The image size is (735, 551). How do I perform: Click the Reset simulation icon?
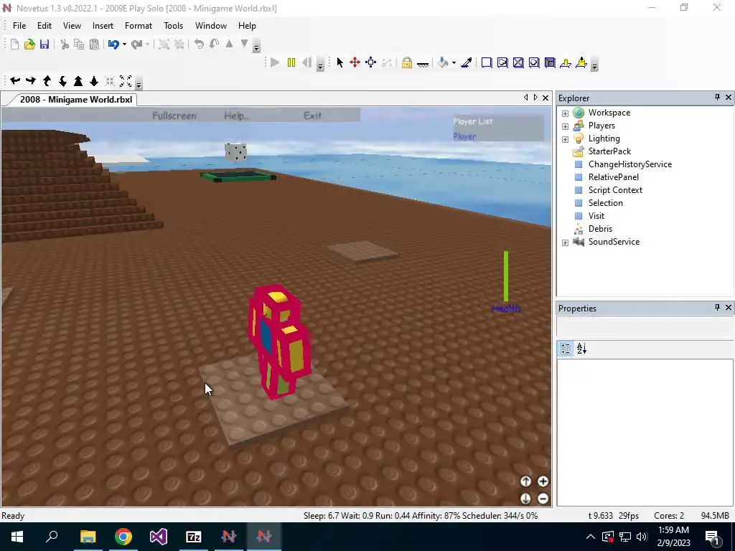coord(306,62)
